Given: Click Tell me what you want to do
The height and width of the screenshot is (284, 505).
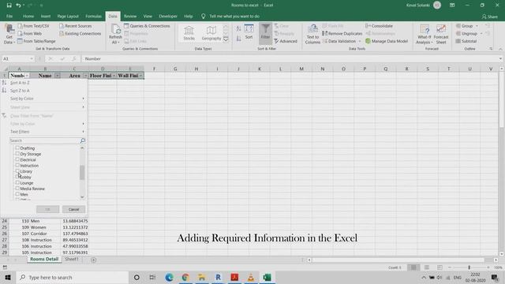Looking at the screenshot, I should click(234, 16).
